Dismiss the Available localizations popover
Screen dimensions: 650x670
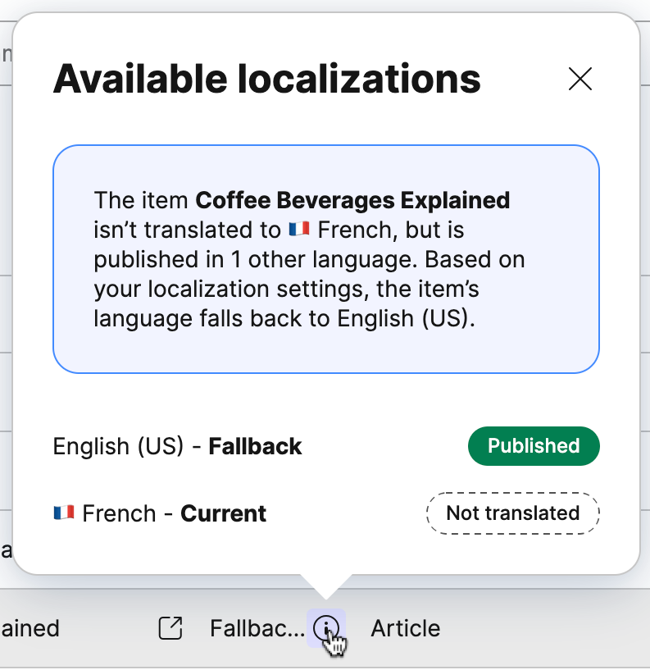(x=580, y=80)
